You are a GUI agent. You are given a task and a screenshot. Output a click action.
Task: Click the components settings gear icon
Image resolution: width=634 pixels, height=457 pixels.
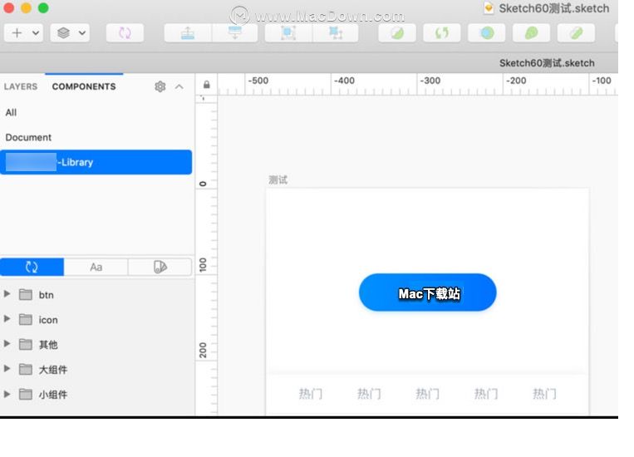pos(160,86)
